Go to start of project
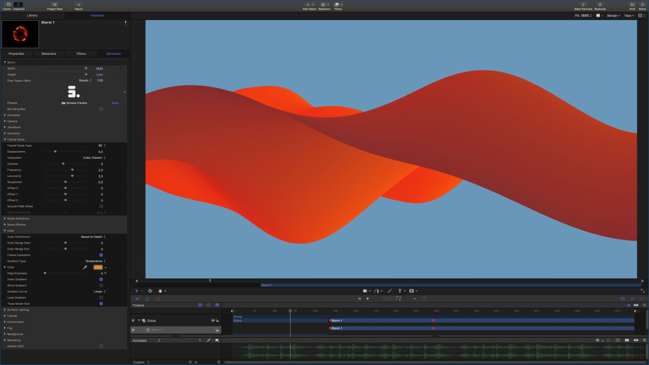649x365 pixels. click(x=359, y=299)
